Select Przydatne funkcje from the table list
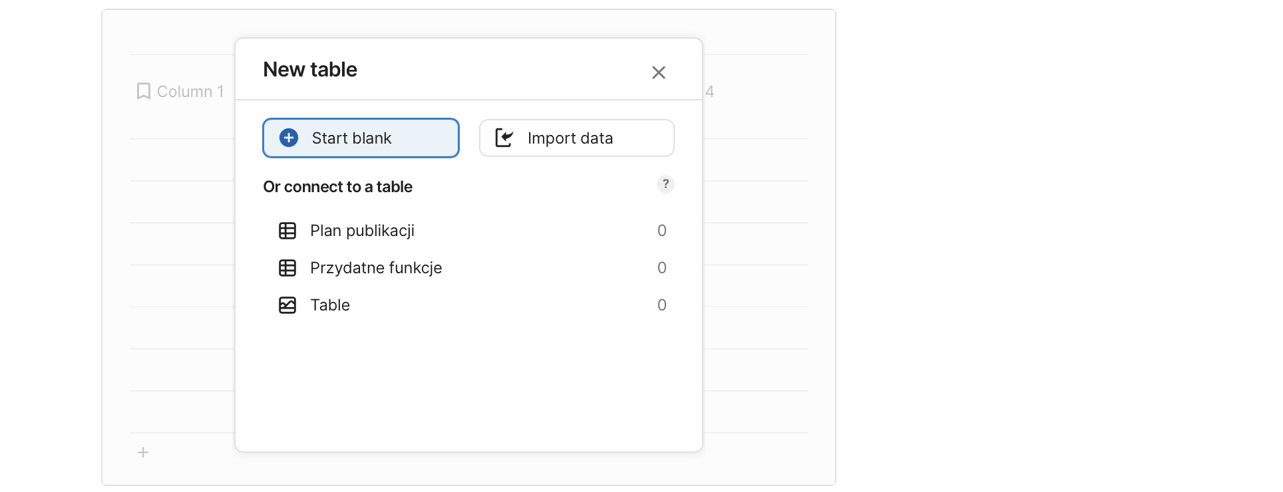Screen dimensions: 1283x492 376,268
